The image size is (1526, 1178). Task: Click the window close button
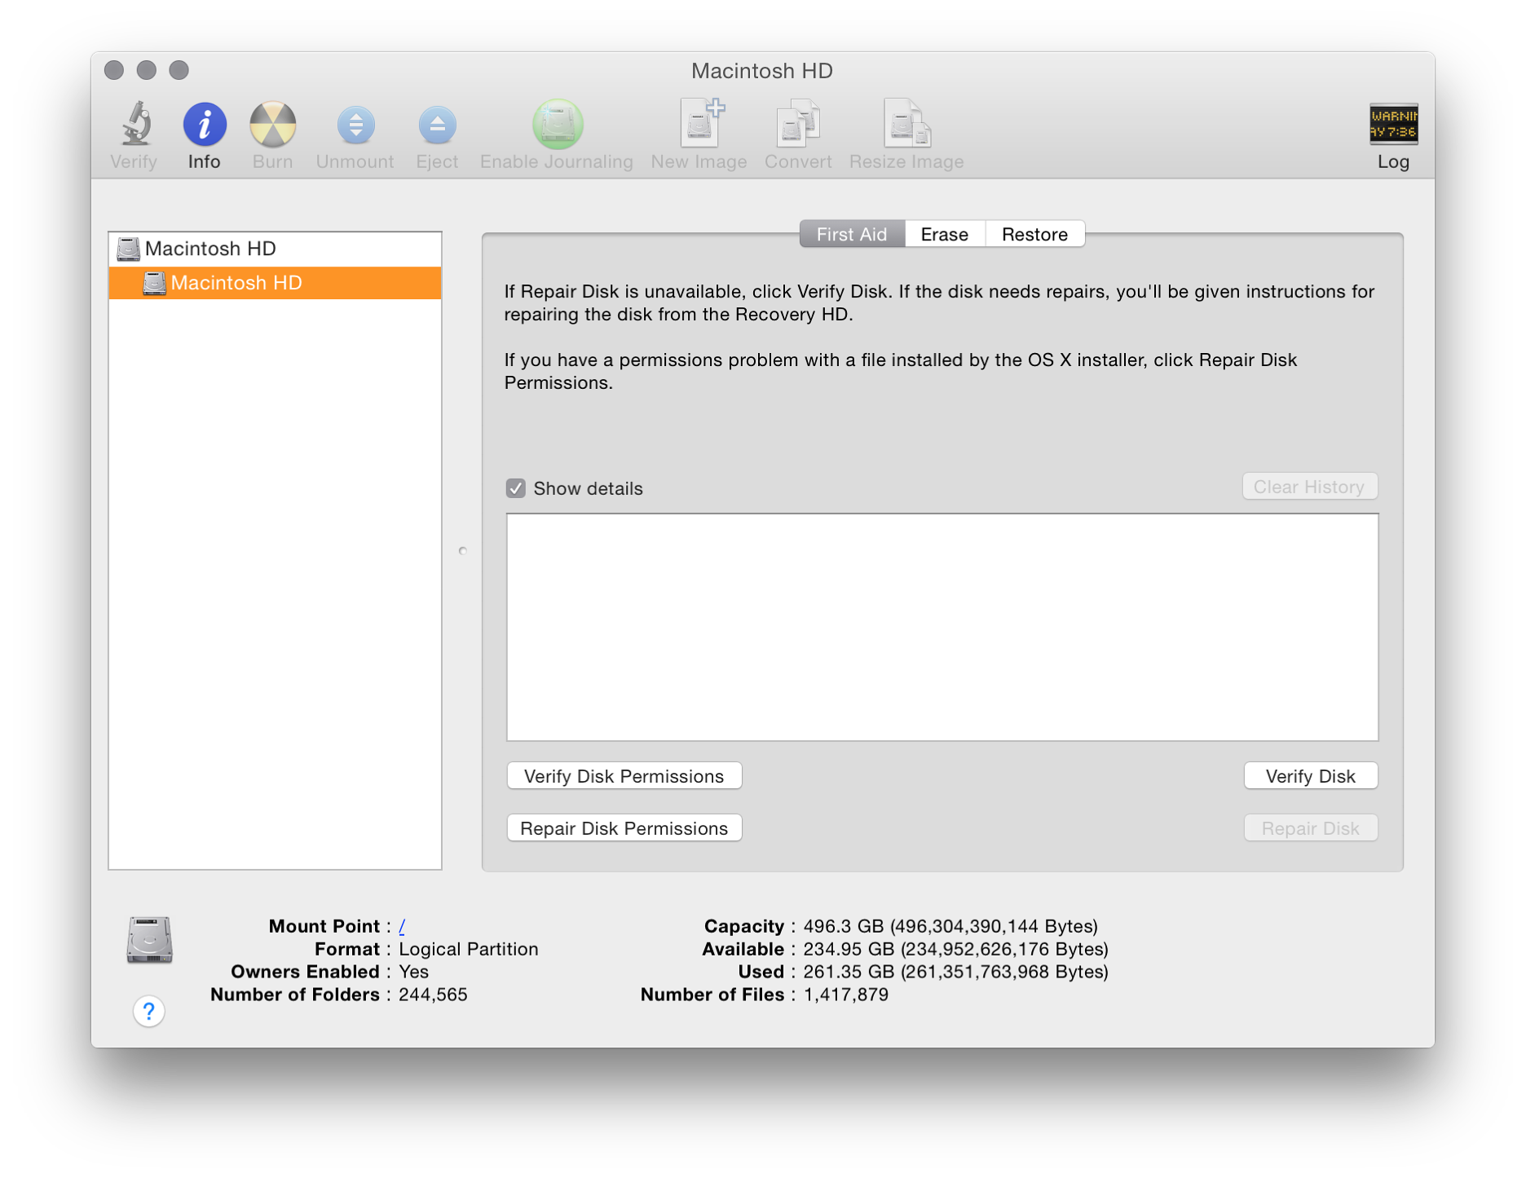(x=114, y=70)
